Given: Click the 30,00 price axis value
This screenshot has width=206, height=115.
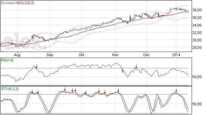Looking at the screenshot, I should (x=197, y=40).
